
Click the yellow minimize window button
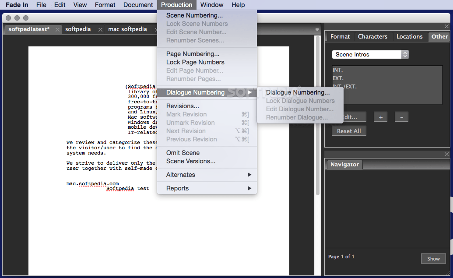pos(17,18)
